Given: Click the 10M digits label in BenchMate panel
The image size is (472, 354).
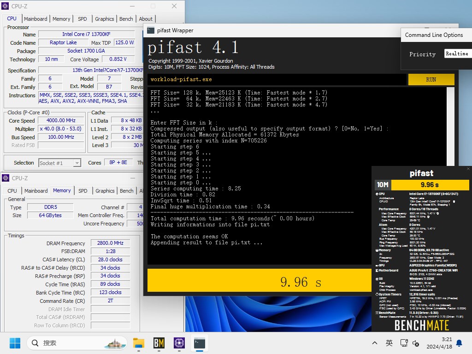Looking at the screenshot, I should pos(383,184).
